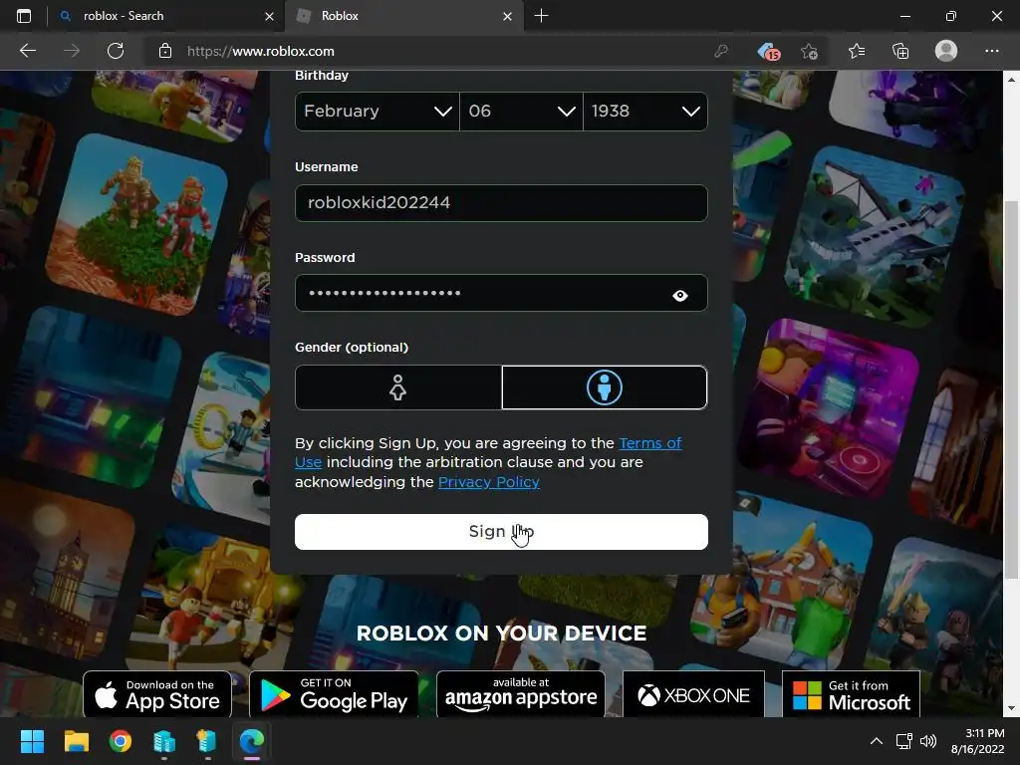Open the browser profile avatar
This screenshot has width=1020, height=765.
(x=946, y=51)
